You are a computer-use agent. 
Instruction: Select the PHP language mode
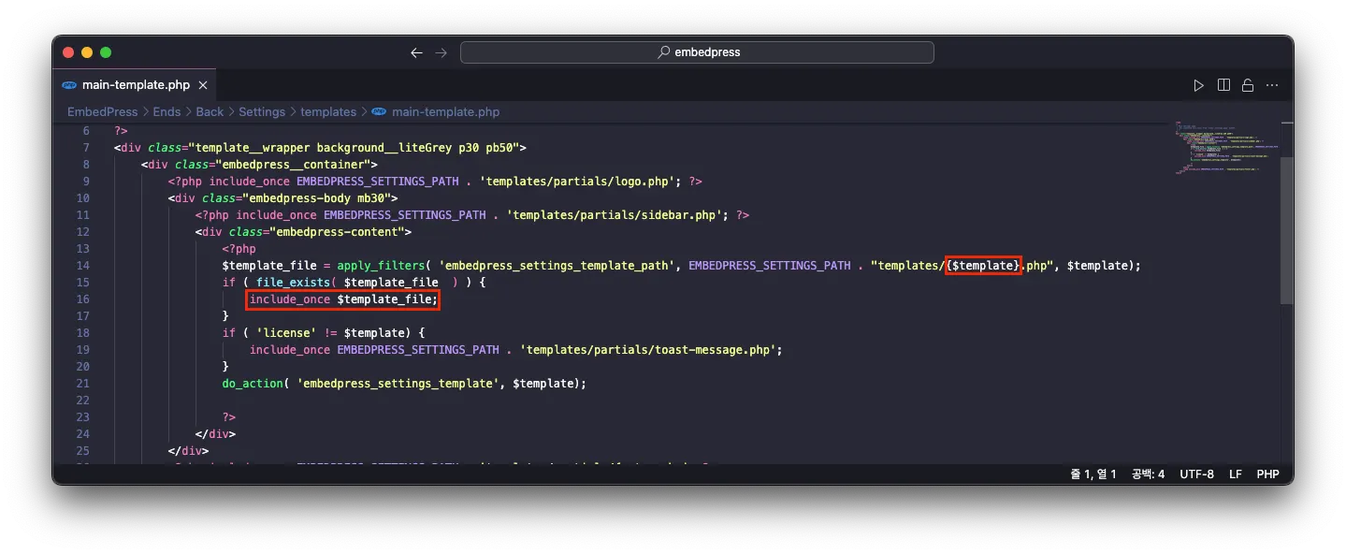(1267, 474)
